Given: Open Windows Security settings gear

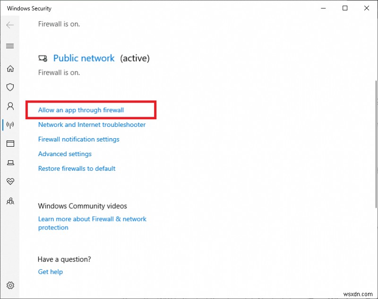Looking at the screenshot, I should tap(10, 285).
